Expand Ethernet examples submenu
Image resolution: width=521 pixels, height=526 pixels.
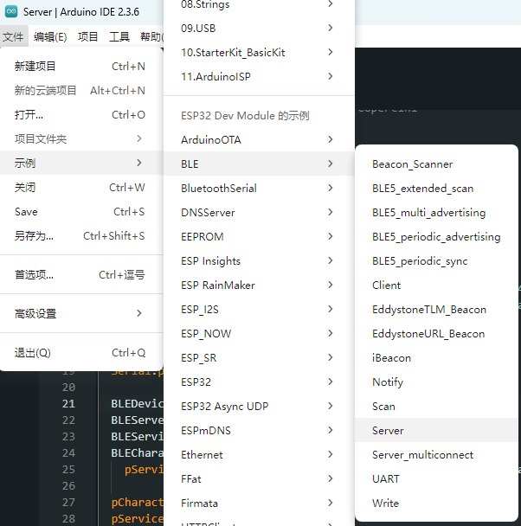(259, 454)
